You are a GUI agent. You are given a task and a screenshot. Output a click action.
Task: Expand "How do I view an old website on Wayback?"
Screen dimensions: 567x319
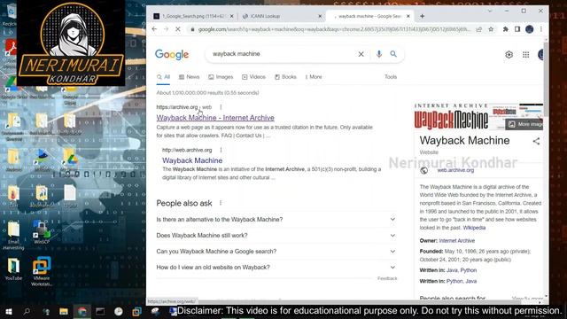pos(276,268)
